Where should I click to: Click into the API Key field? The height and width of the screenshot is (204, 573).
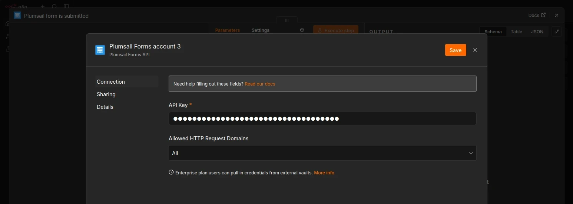322,118
